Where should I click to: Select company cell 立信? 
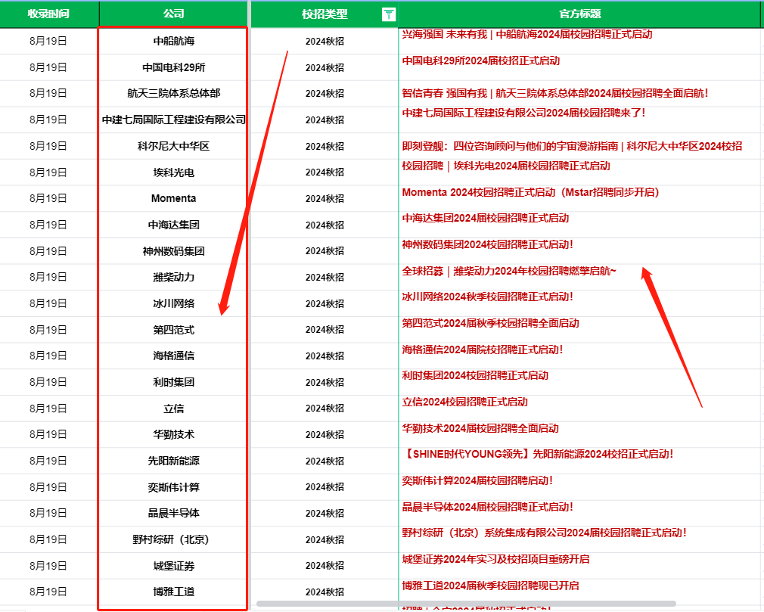(x=173, y=409)
